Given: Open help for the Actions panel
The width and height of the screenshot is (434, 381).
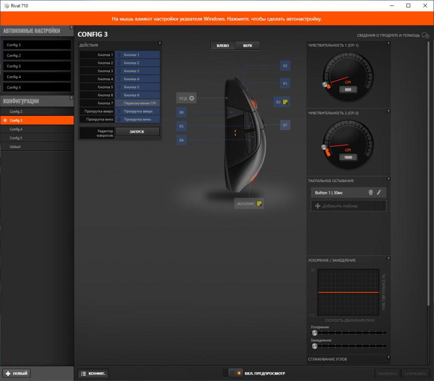Looking at the screenshot, I should [x=159, y=43].
